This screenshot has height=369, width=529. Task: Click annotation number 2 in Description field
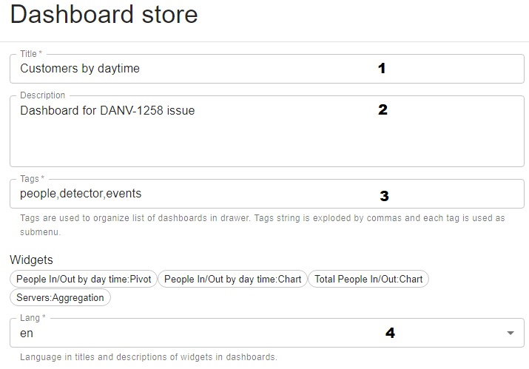[x=383, y=110]
